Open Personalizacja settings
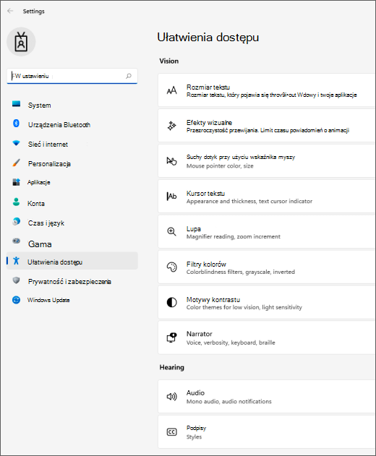This screenshot has width=376, height=456. pos(72,164)
